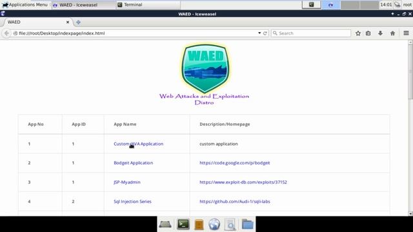Click the App Name column header
Screen dimensions: 413x232
125,124
